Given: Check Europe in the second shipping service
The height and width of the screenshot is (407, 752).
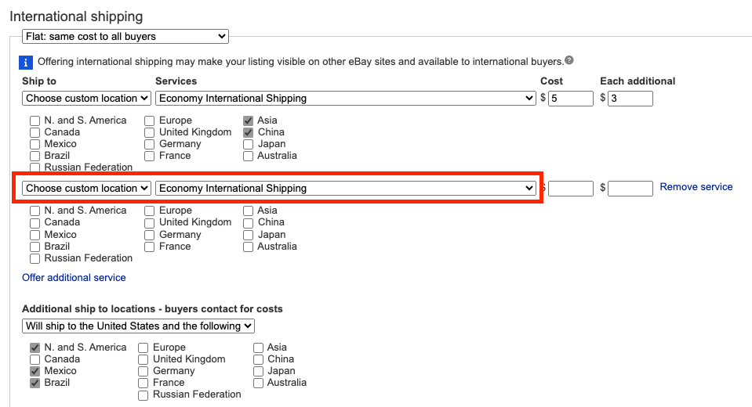Looking at the screenshot, I should pyautogui.click(x=150, y=211).
